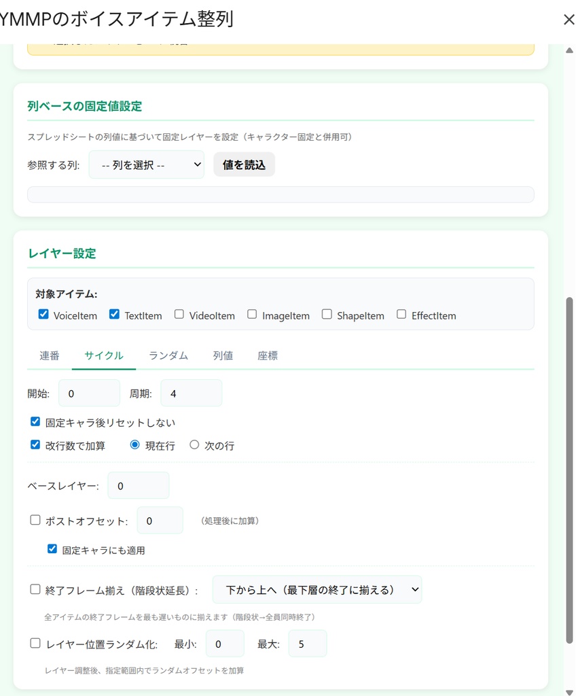Enable the VideoItem checkbox
Screen dimensions: 578x696
coord(179,314)
